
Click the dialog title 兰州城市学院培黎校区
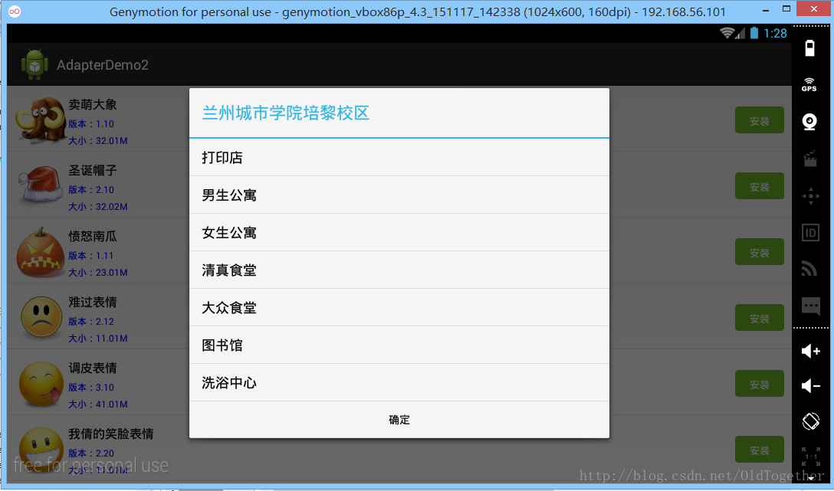point(286,113)
